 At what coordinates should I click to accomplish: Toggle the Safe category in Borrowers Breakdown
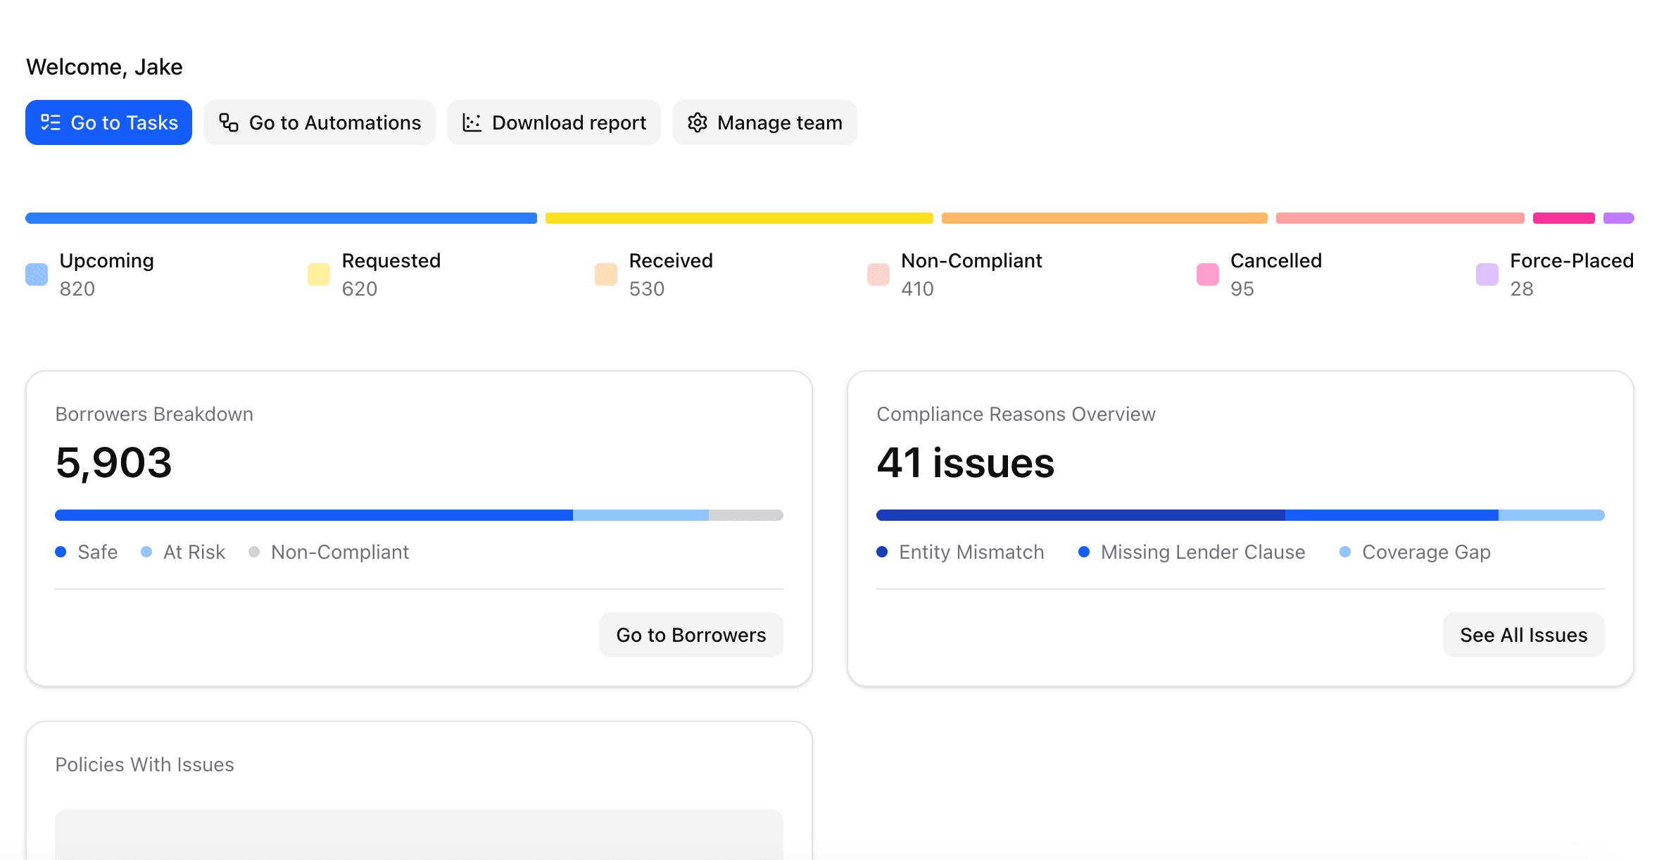(x=88, y=552)
